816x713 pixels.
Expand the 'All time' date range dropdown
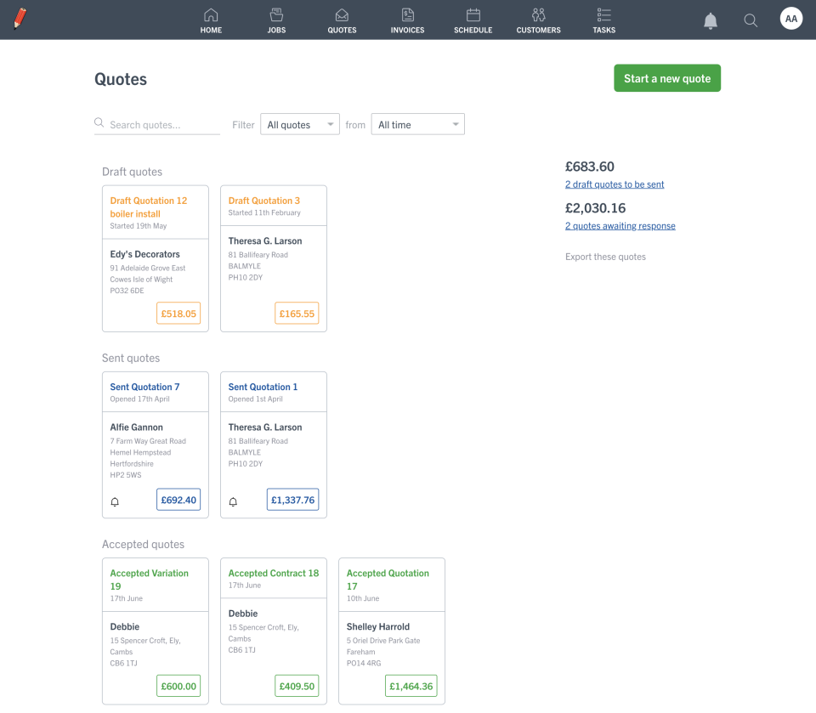417,124
